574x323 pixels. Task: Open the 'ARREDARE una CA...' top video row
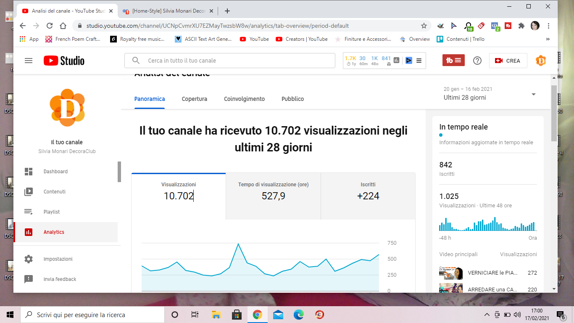pos(488,289)
